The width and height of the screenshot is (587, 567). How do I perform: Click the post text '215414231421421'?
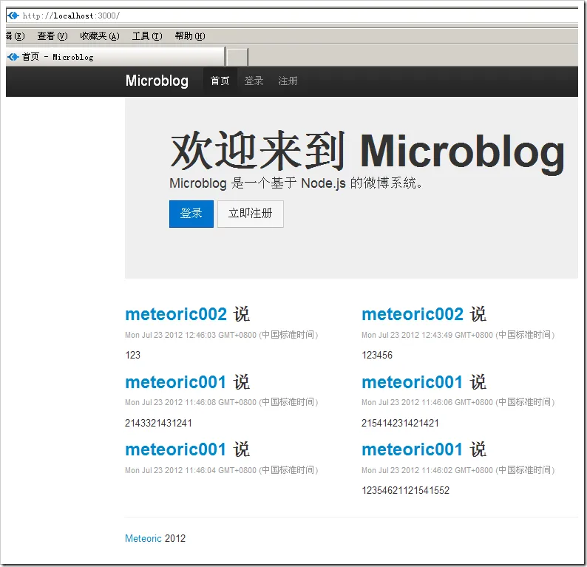pos(400,424)
